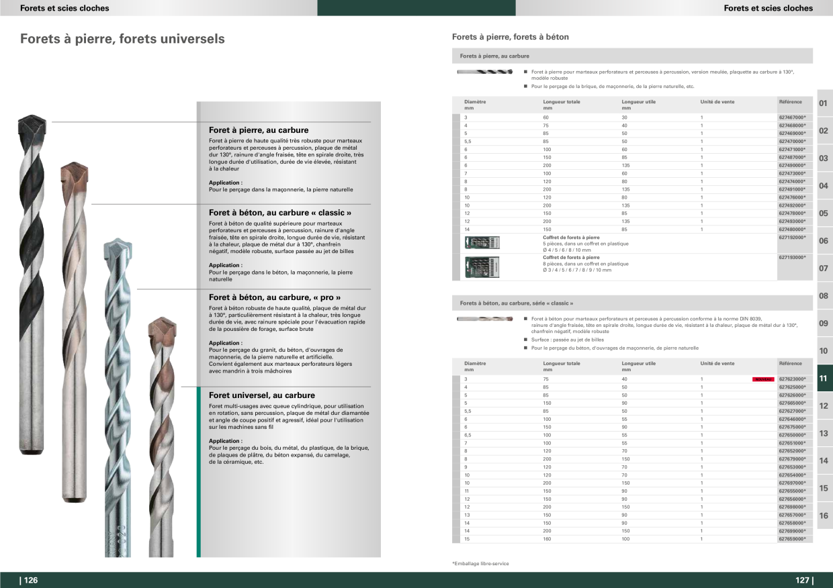Click reference 627679000*

tap(792, 459)
